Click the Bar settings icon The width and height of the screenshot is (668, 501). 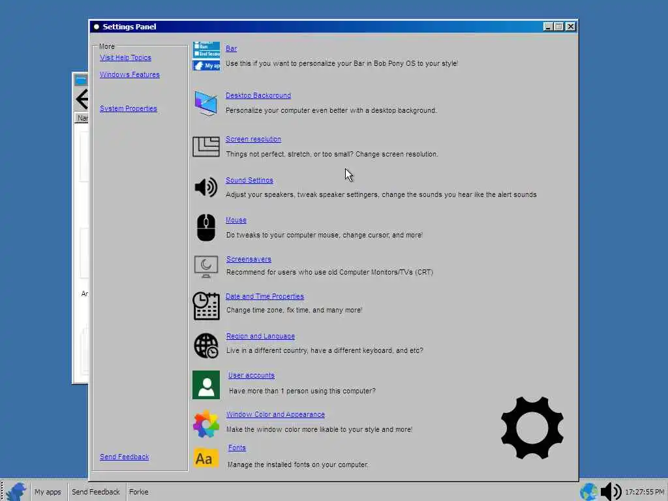206,56
